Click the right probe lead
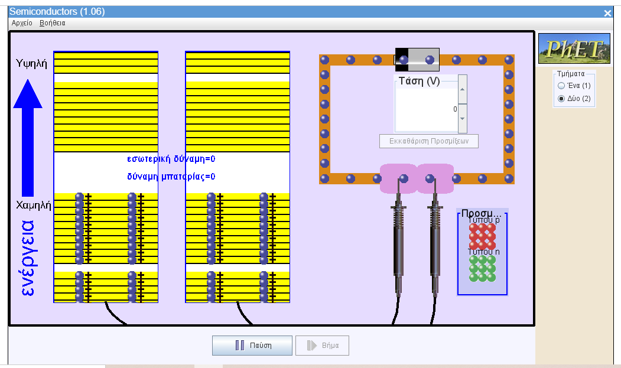Image resolution: width=621 pixels, height=368 pixels. (435, 248)
